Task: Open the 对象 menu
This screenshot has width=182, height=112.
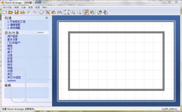Action: (x=23, y=7)
